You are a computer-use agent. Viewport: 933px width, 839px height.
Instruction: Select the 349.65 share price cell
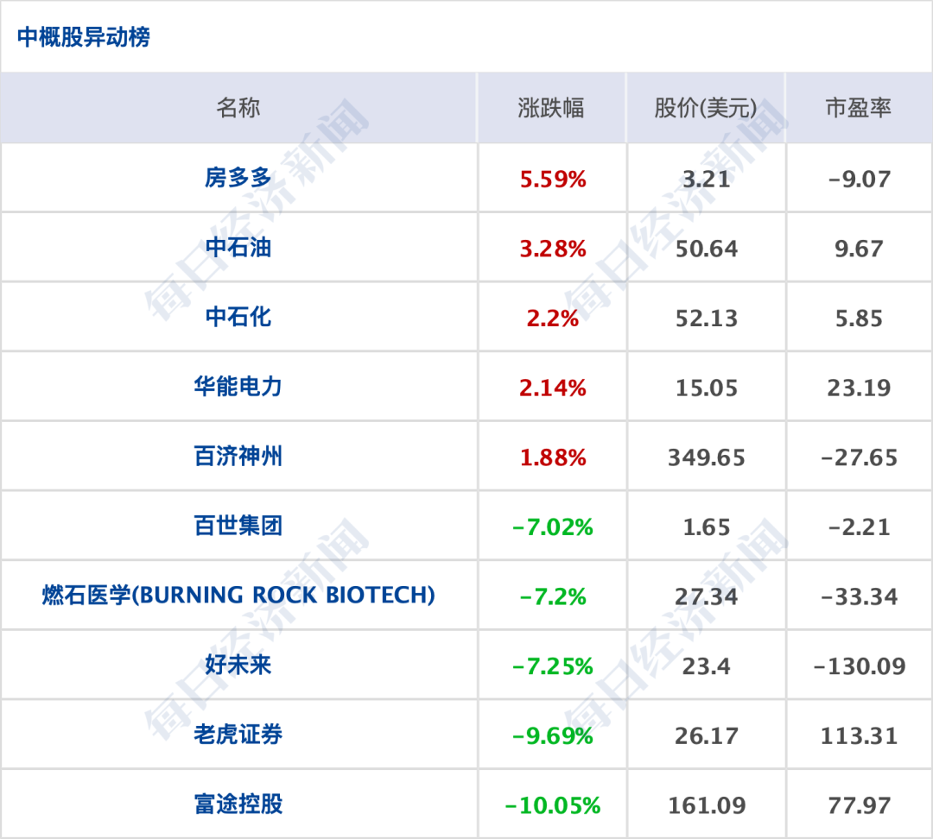click(x=706, y=457)
